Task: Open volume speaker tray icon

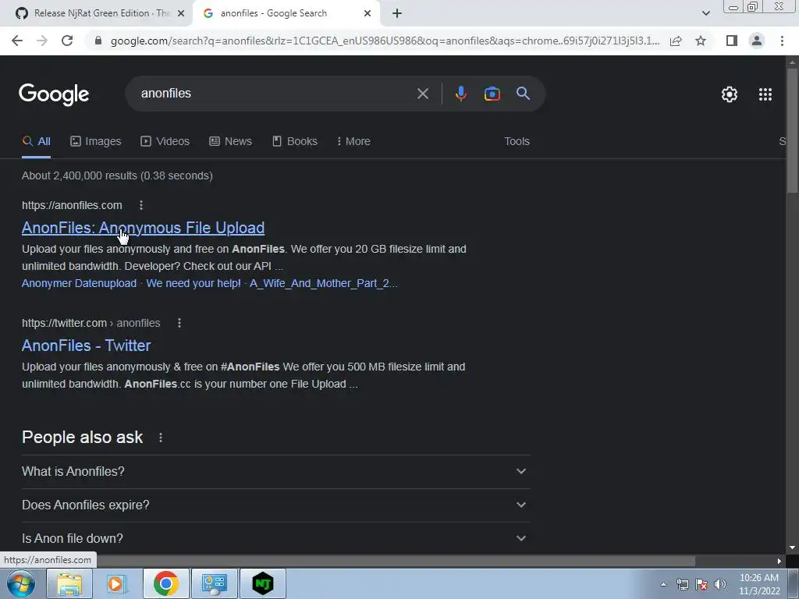Action: pos(720,584)
